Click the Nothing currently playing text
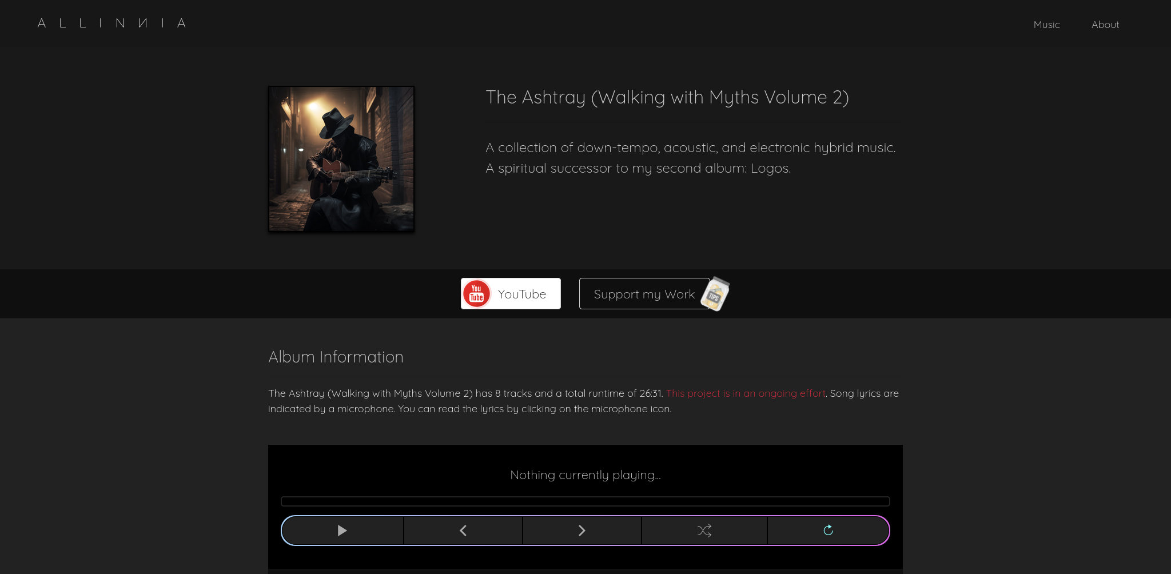This screenshot has height=574, width=1171. 585,475
